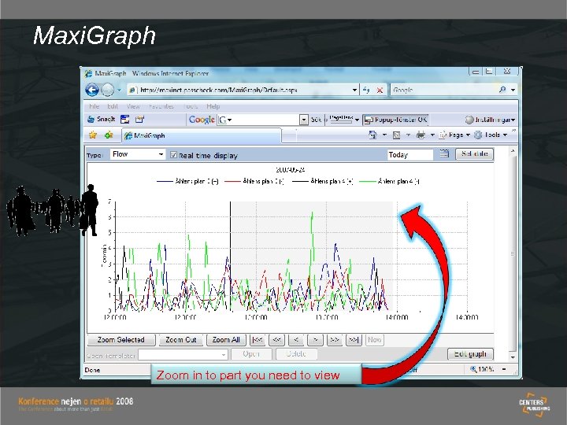The image size is (567, 425).
Task: Step back fast with << button
Action: coord(276,340)
